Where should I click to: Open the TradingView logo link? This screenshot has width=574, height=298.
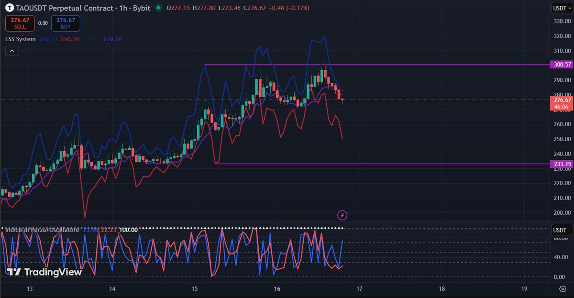click(44, 272)
